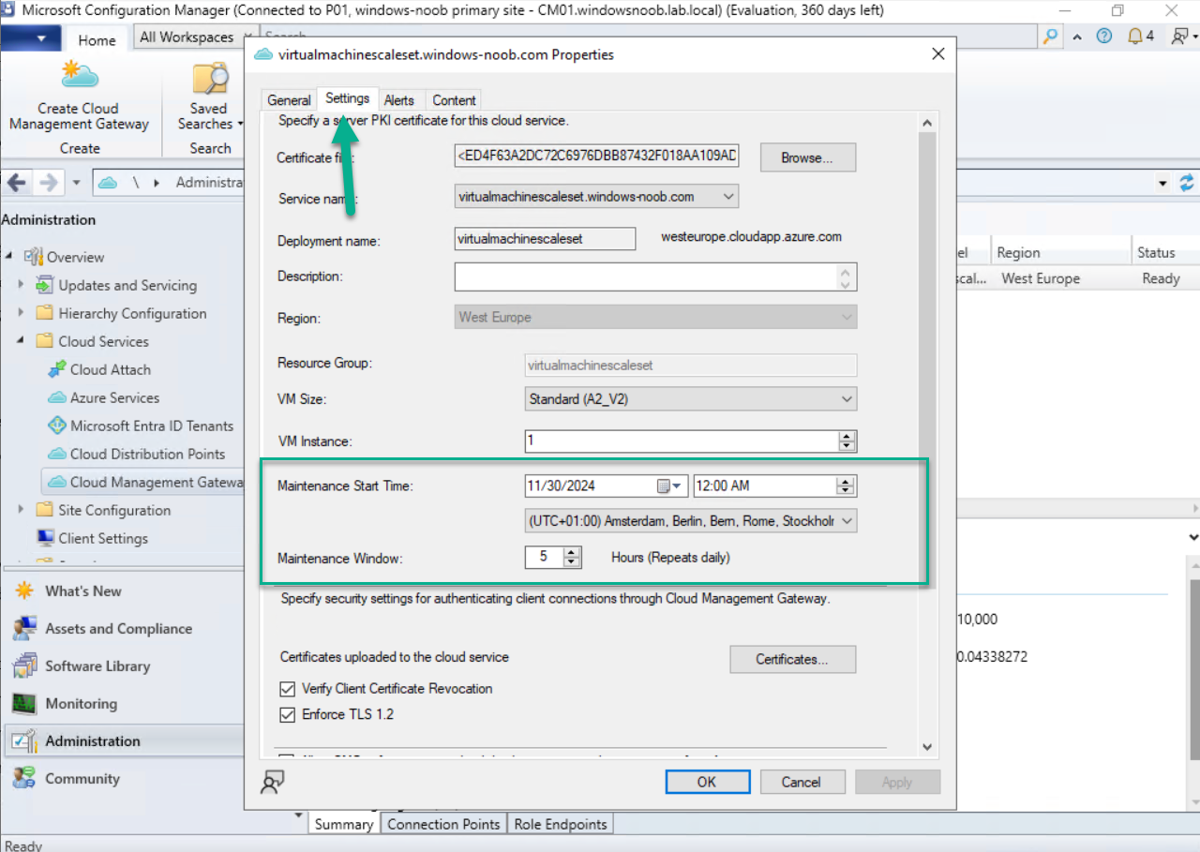Image resolution: width=1200 pixels, height=852 pixels.
Task: Click the search magnifier icon
Action: pyautogui.click(x=1051, y=37)
